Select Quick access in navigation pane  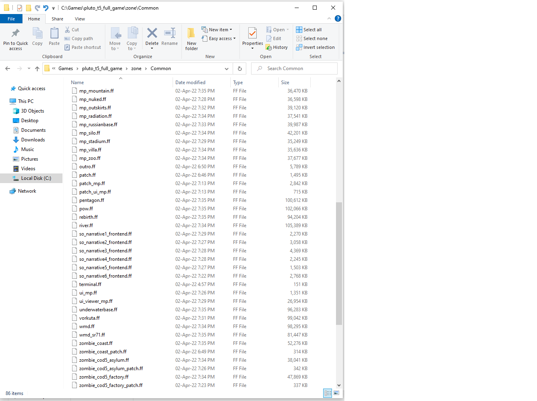point(32,89)
